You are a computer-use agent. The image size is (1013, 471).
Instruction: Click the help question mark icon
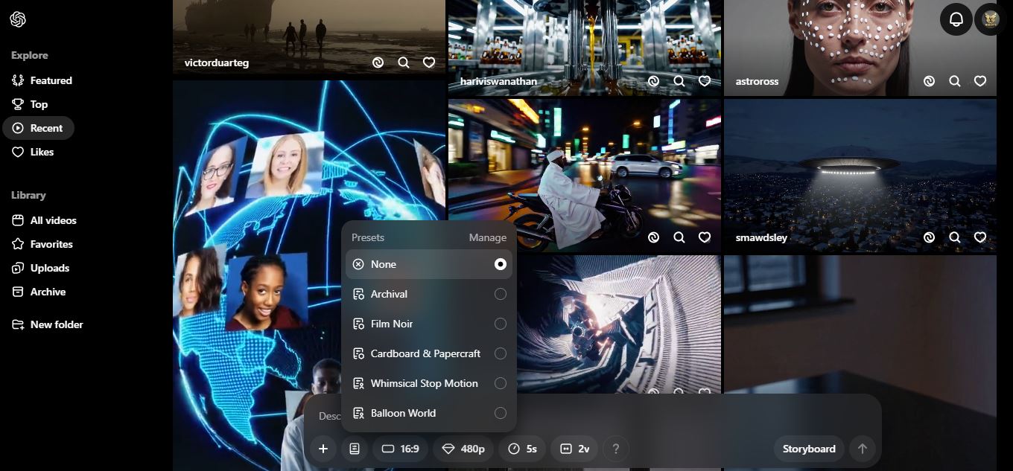(615, 449)
